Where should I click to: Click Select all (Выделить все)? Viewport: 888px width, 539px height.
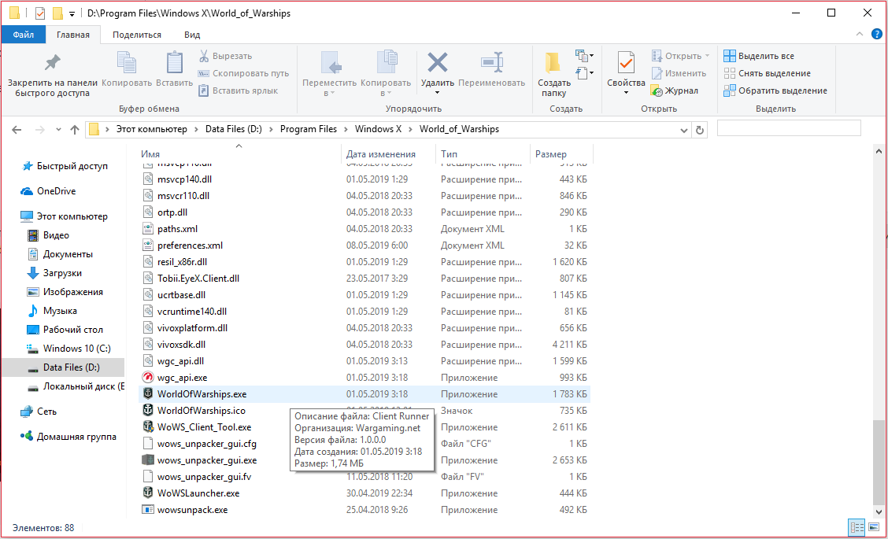(x=759, y=56)
